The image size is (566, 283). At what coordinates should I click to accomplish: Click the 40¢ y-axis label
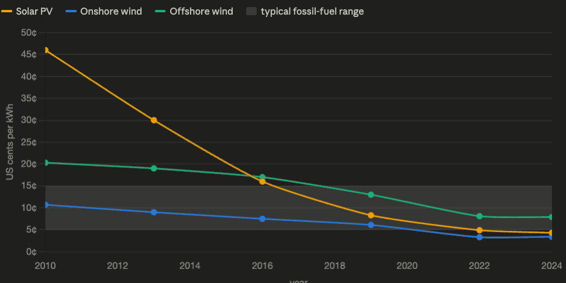pos(29,77)
